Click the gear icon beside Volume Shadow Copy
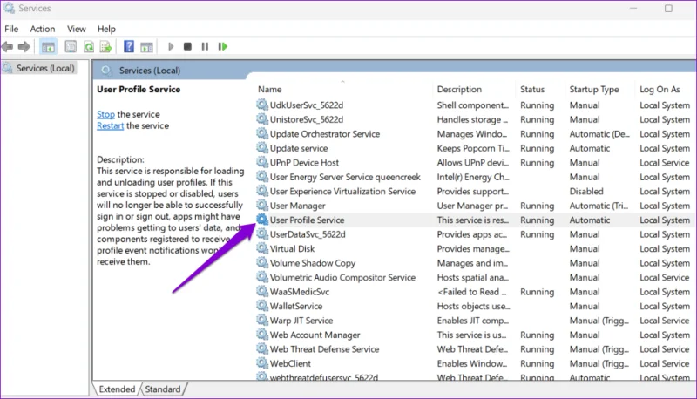This screenshot has width=697, height=399. pyautogui.click(x=262, y=262)
